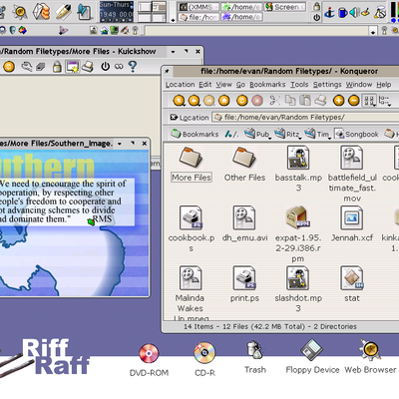The width and height of the screenshot is (399, 399).
Task: Open the Bookmarks menu in menu bar
Action: tap(267, 85)
